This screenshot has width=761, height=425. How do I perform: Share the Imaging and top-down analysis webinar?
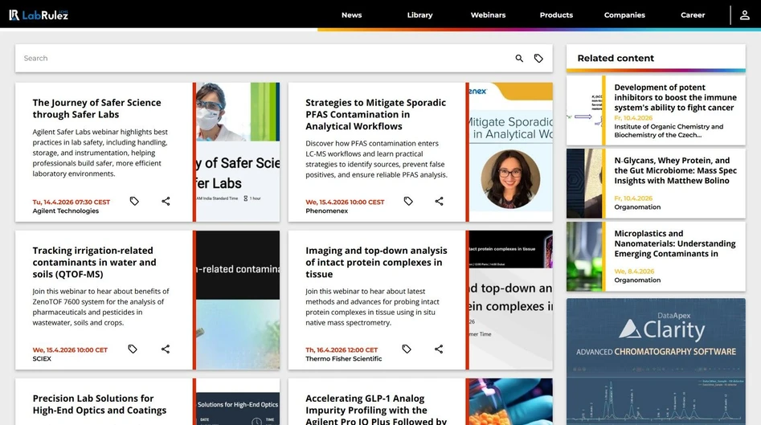point(439,349)
